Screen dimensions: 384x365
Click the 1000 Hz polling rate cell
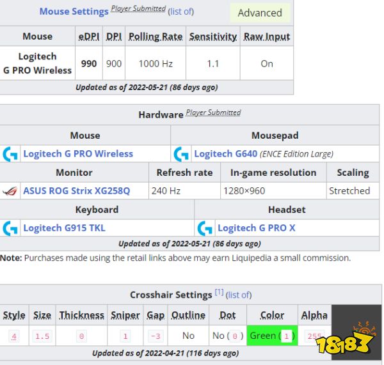pyautogui.click(x=156, y=64)
